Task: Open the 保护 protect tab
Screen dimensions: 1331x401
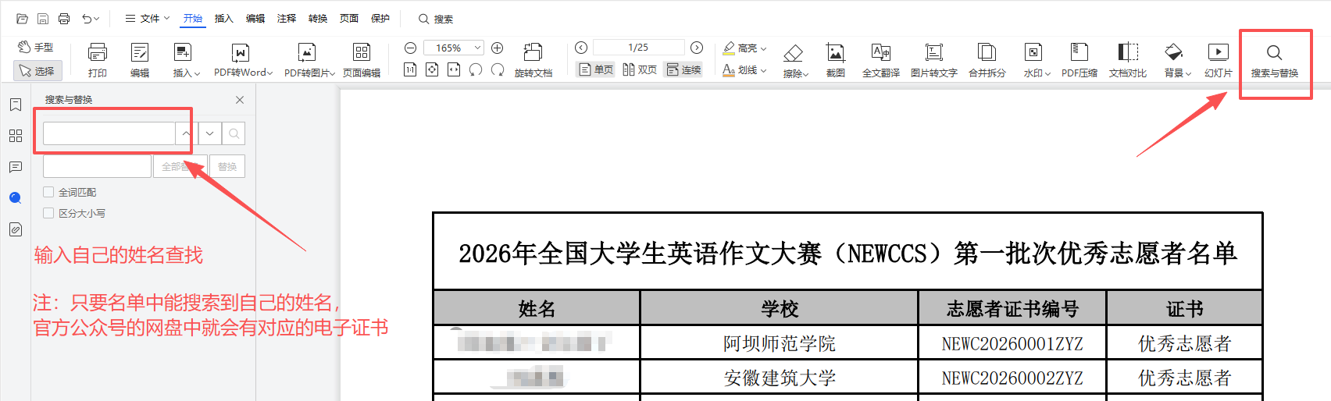Action: [380, 19]
